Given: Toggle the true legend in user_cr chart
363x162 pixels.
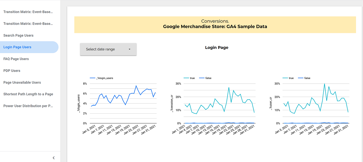Looking at the screenshot, I should (289, 78).
